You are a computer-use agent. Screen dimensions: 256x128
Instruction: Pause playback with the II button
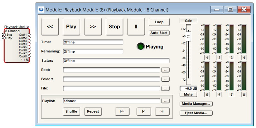pos(136,27)
